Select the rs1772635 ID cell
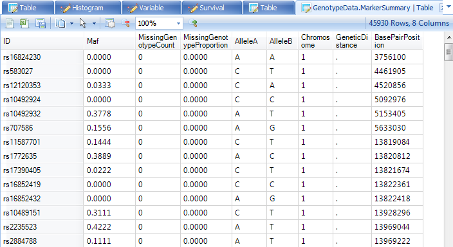The height and width of the screenshot is (247, 453). [42, 156]
